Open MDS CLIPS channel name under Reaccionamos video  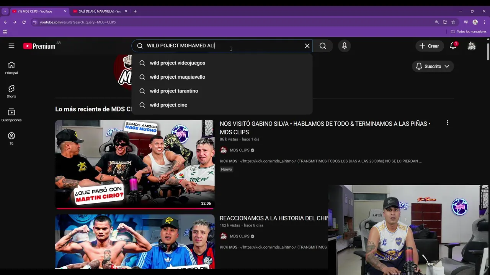(240, 236)
